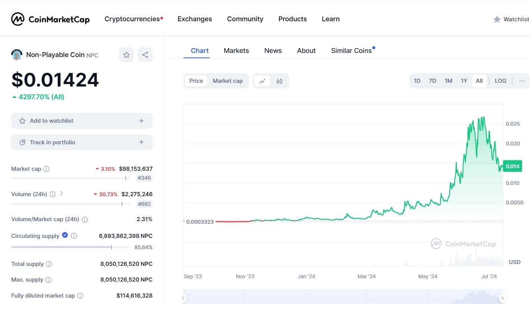
Task: Switch to the Markets tab
Action: pyautogui.click(x=236, y=51)
